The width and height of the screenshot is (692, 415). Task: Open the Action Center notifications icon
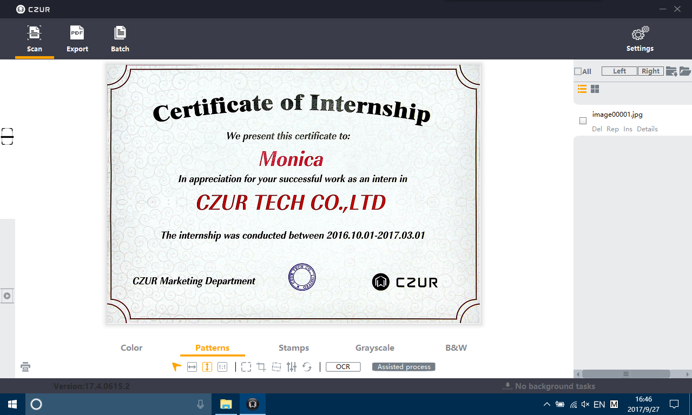tap(674, 404)
